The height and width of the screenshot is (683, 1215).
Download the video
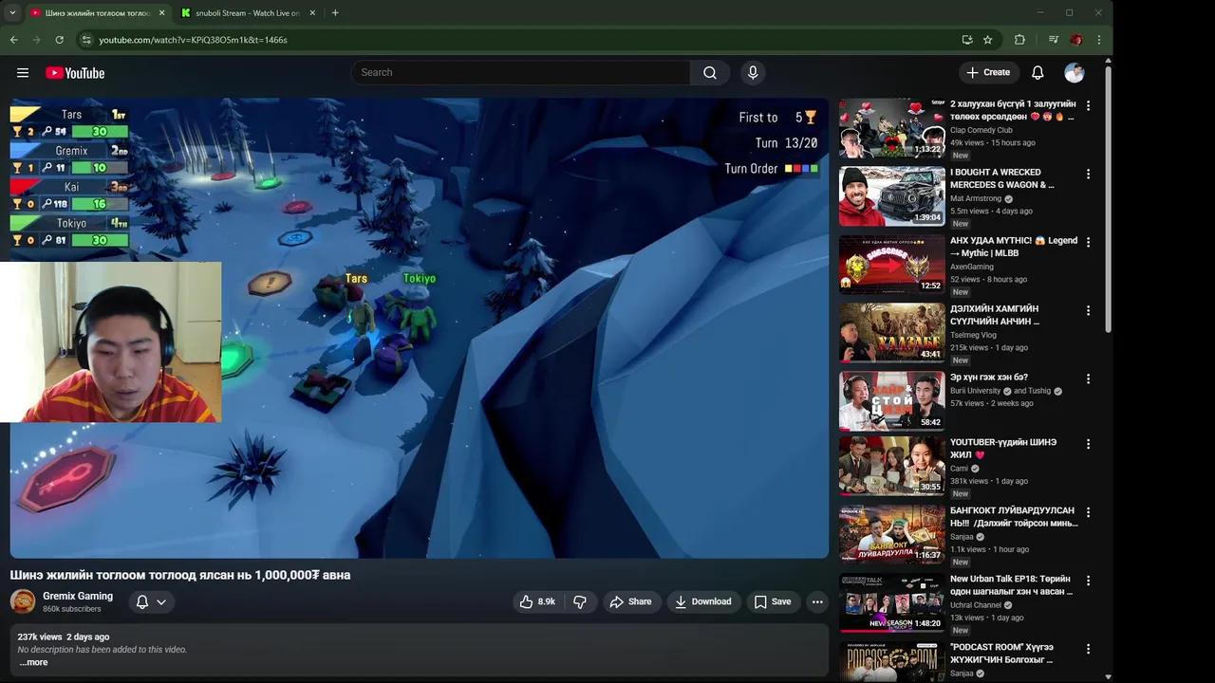(x=703, y=601)
